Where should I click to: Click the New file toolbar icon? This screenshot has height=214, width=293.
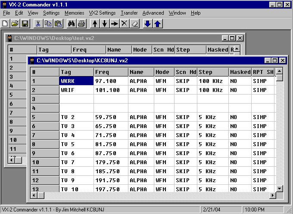click(x=6, y=24)
